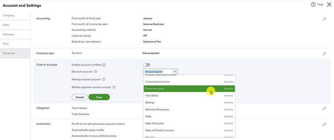Image resolution: width=334 pixels, height=140 pixels.
Task: Click Pre-fill forms with previously entered content
Action: click(x=98, y=124)
